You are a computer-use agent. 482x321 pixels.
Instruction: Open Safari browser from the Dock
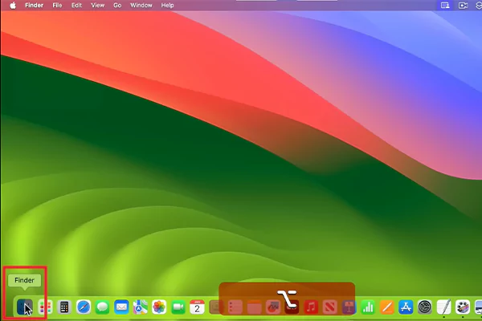(x=84, y=307)
